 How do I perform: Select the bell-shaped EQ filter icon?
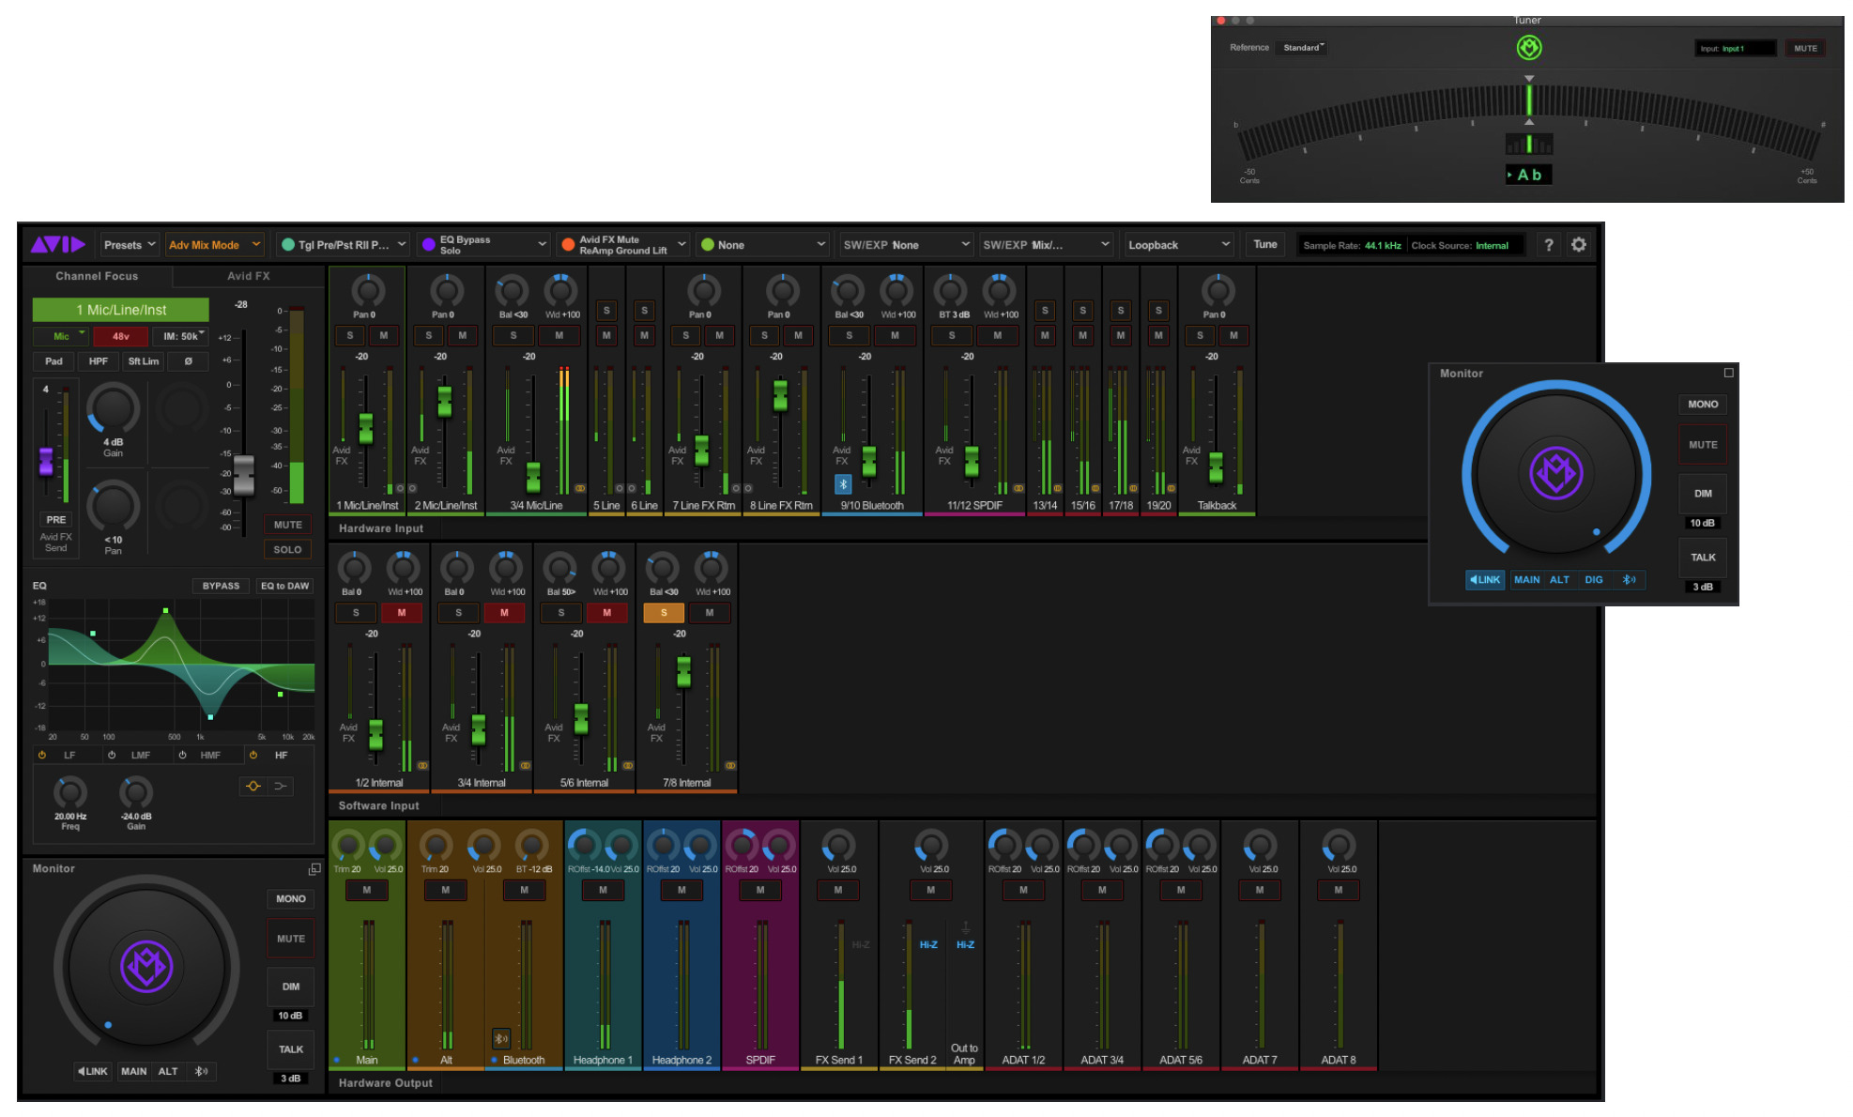coord(253,787)
